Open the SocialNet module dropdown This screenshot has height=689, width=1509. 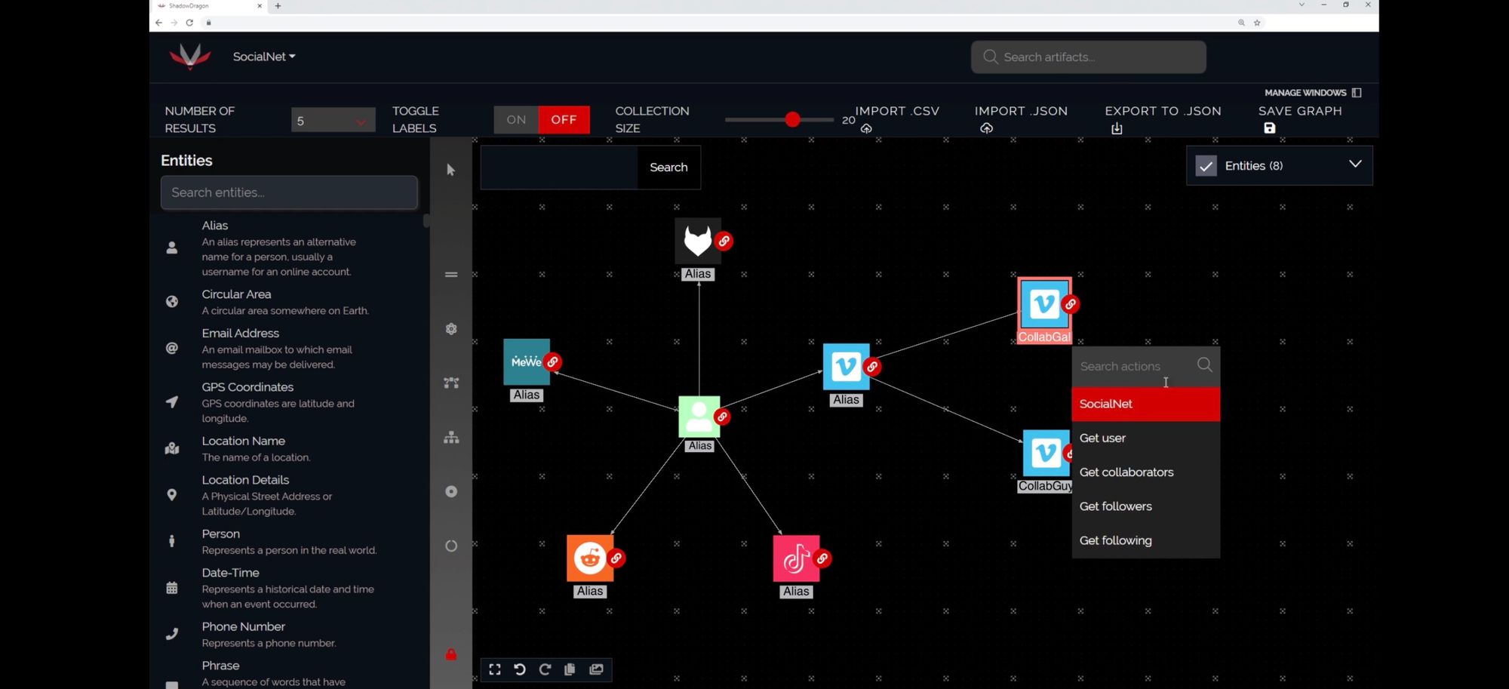click(263, 57)
